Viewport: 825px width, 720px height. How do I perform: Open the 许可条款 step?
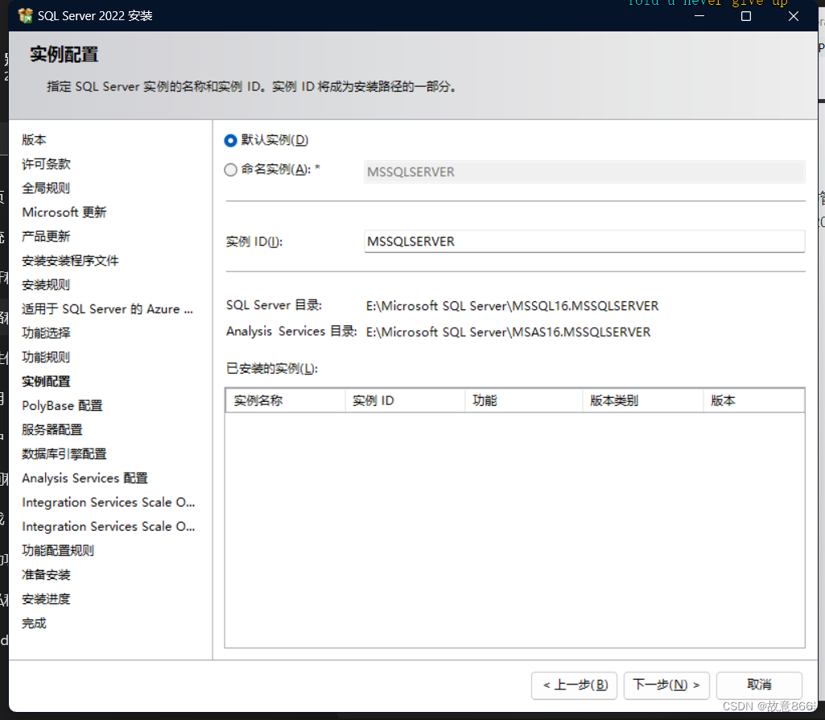point(45,163)
